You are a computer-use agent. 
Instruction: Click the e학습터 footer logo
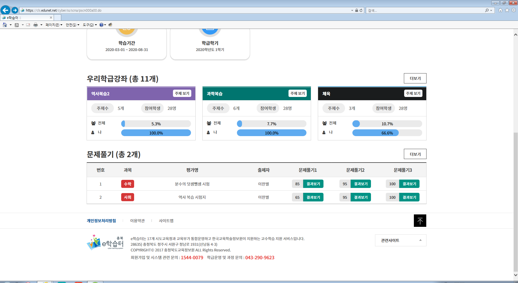click(x=105, y=242)
